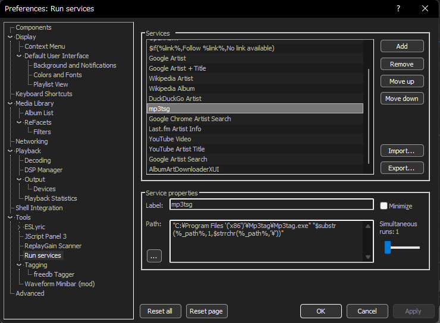Open the Colors and Fonts page
Image resolution: width=440 pixels, height=323 pixels.
[x=58, y=75]
